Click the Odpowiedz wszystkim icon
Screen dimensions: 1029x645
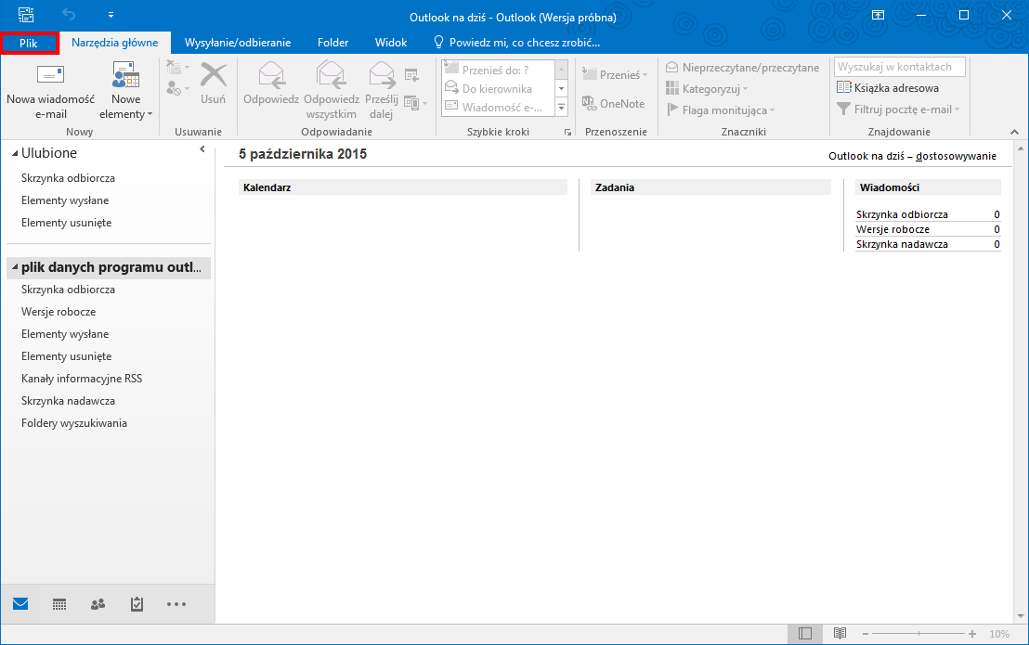[x=331, y=75]
